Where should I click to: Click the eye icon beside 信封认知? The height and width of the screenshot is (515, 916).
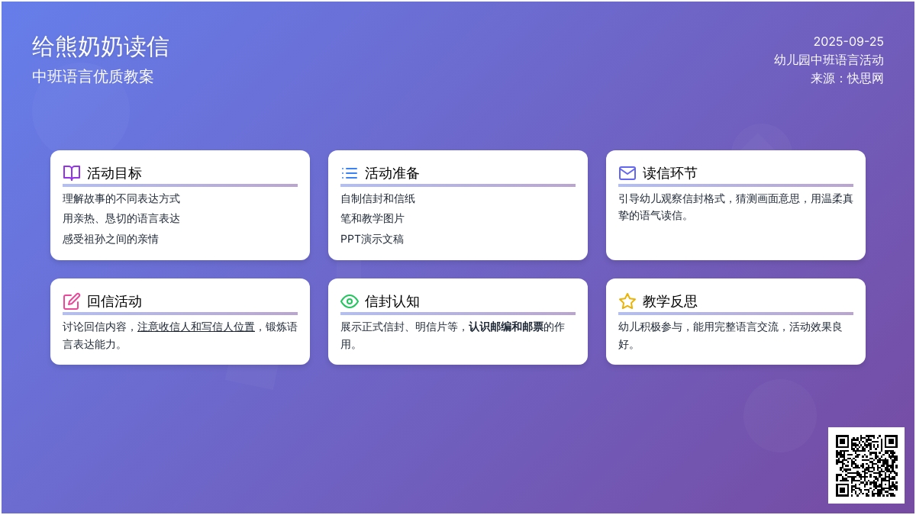tap(349, 301)
